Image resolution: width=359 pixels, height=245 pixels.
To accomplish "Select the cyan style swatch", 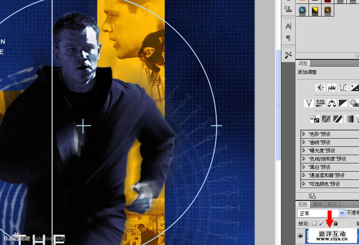I will [302, 11].
